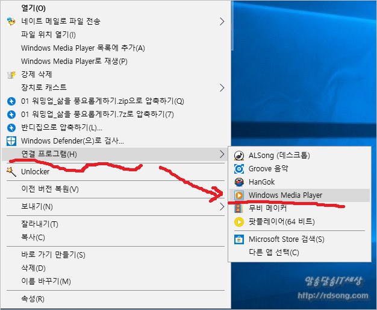Choose 바로 가기 만들기(S)
Screen dimensions: 377x310
[x=116, y=255]
